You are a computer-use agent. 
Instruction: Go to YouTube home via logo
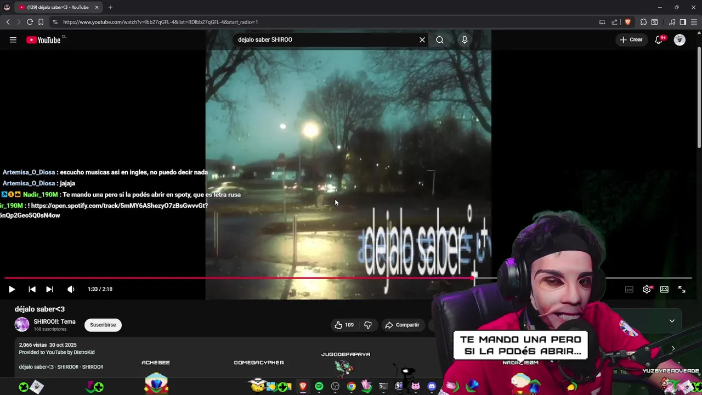[x=43, y=39]
